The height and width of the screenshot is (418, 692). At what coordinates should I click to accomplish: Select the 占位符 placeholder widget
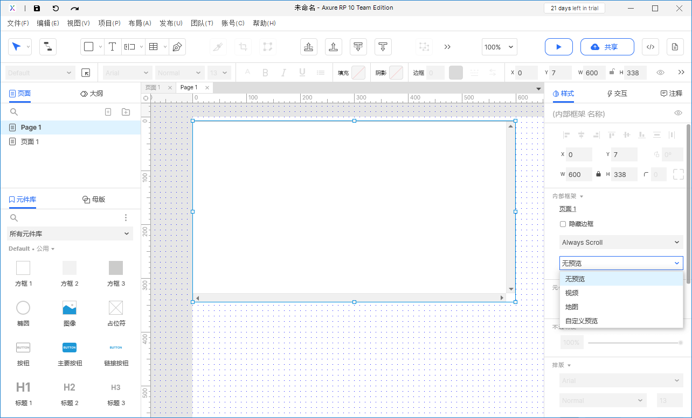point(116,314)
